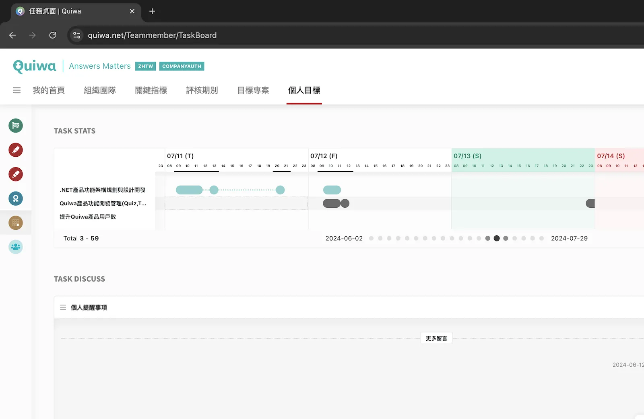Close the 任務桌面 | Quiwa browser tab

[x=132, y=11]
